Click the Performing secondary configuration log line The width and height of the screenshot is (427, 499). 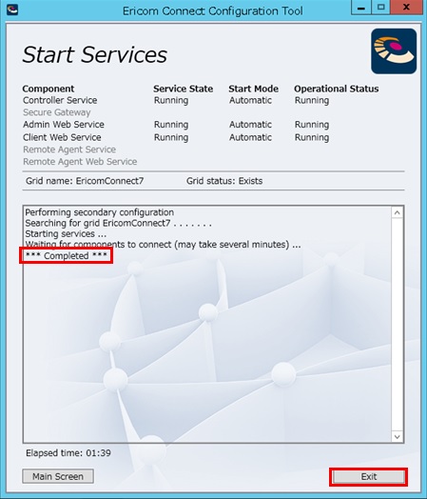(x=100, y=212)
